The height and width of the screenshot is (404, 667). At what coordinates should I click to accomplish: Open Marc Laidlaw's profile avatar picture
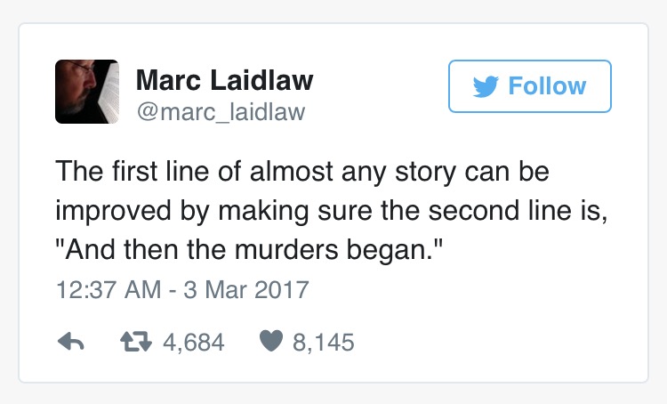pyautogui.click(x=87, y=91)
